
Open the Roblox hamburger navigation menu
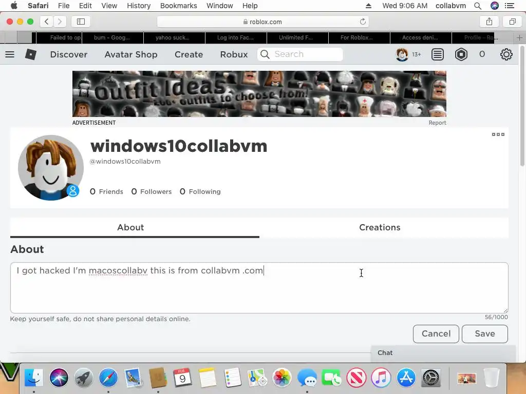pos(10,54)
